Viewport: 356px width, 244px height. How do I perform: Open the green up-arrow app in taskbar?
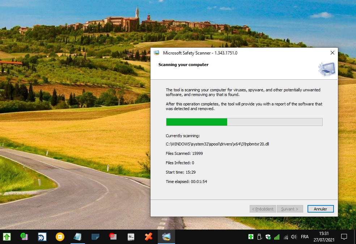[x=7, y=237]
